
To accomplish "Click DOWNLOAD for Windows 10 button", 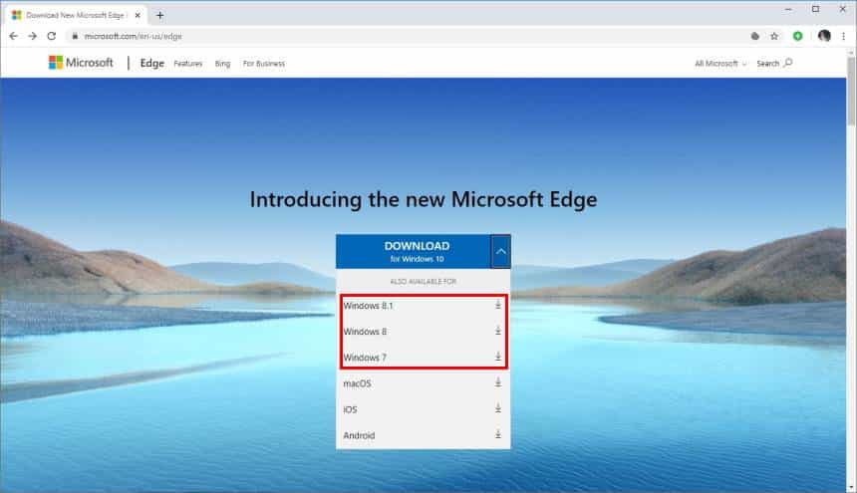I will [x=414, y=252].
